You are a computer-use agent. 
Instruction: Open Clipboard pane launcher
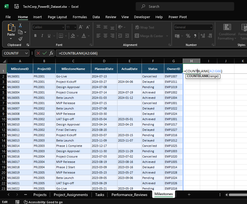28,45
